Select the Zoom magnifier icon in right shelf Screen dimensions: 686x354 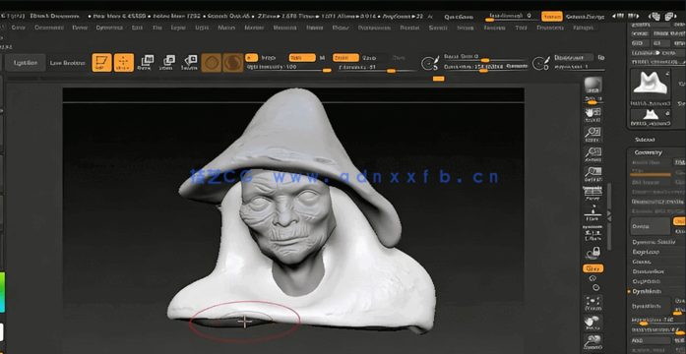tap(592, 134)
